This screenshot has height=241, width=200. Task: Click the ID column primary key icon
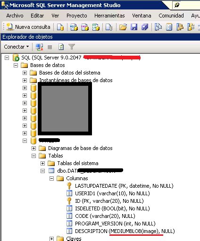pos(69,201)
